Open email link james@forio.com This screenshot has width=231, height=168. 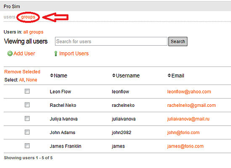[x=185, y=146]
